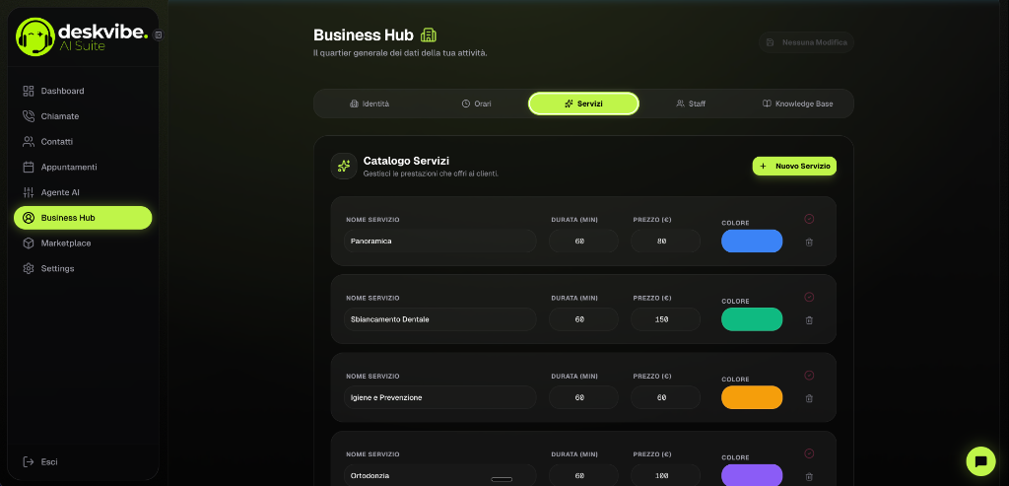
Task: Open the Knowledge Base tab
Action: tap(797, 104)
